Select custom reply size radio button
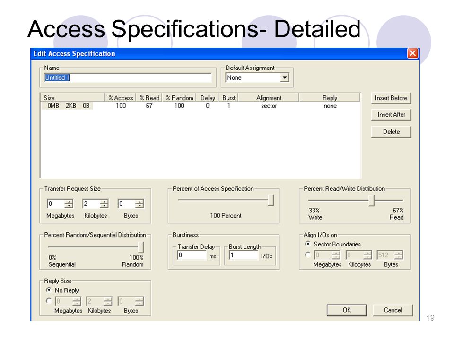This screenshot has width=454, height=340. coord(49,301)
